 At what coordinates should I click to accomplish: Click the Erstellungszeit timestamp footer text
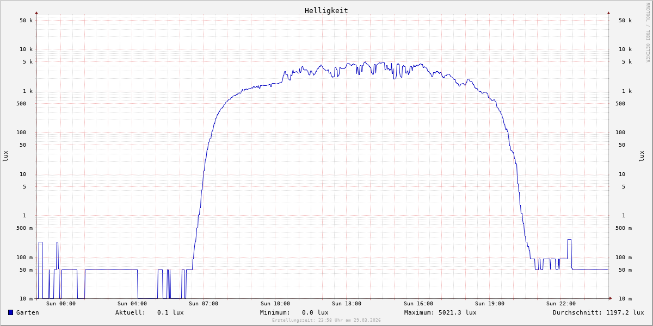326,321
